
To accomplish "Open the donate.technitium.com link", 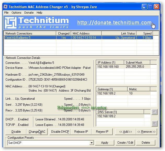I will 114,23.
